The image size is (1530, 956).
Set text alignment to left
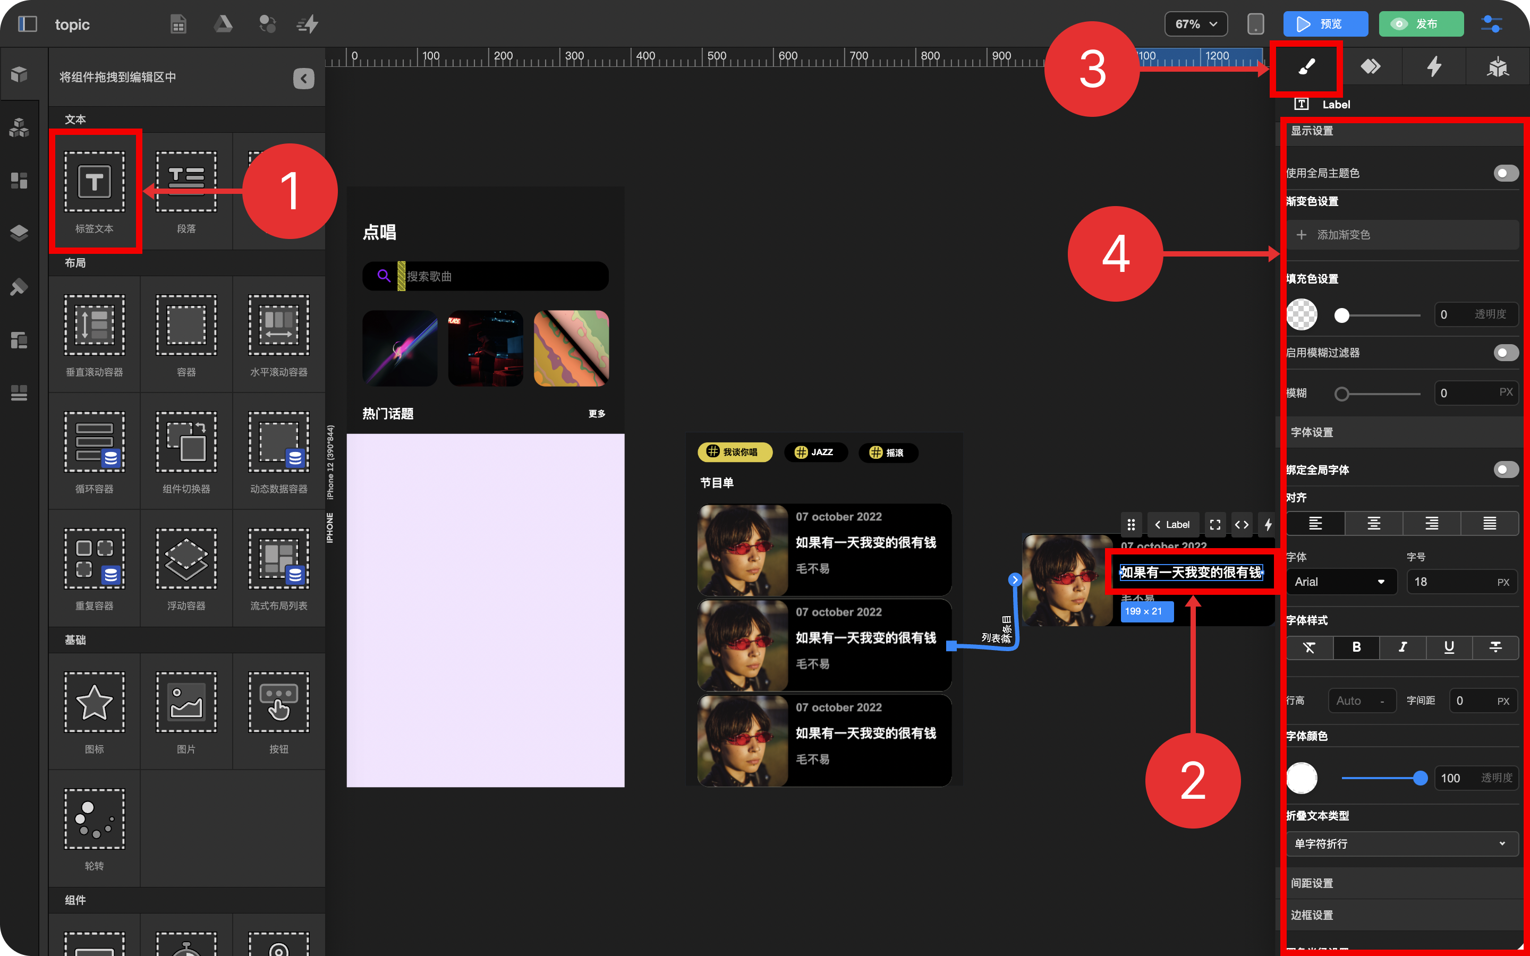(1315, 523)
